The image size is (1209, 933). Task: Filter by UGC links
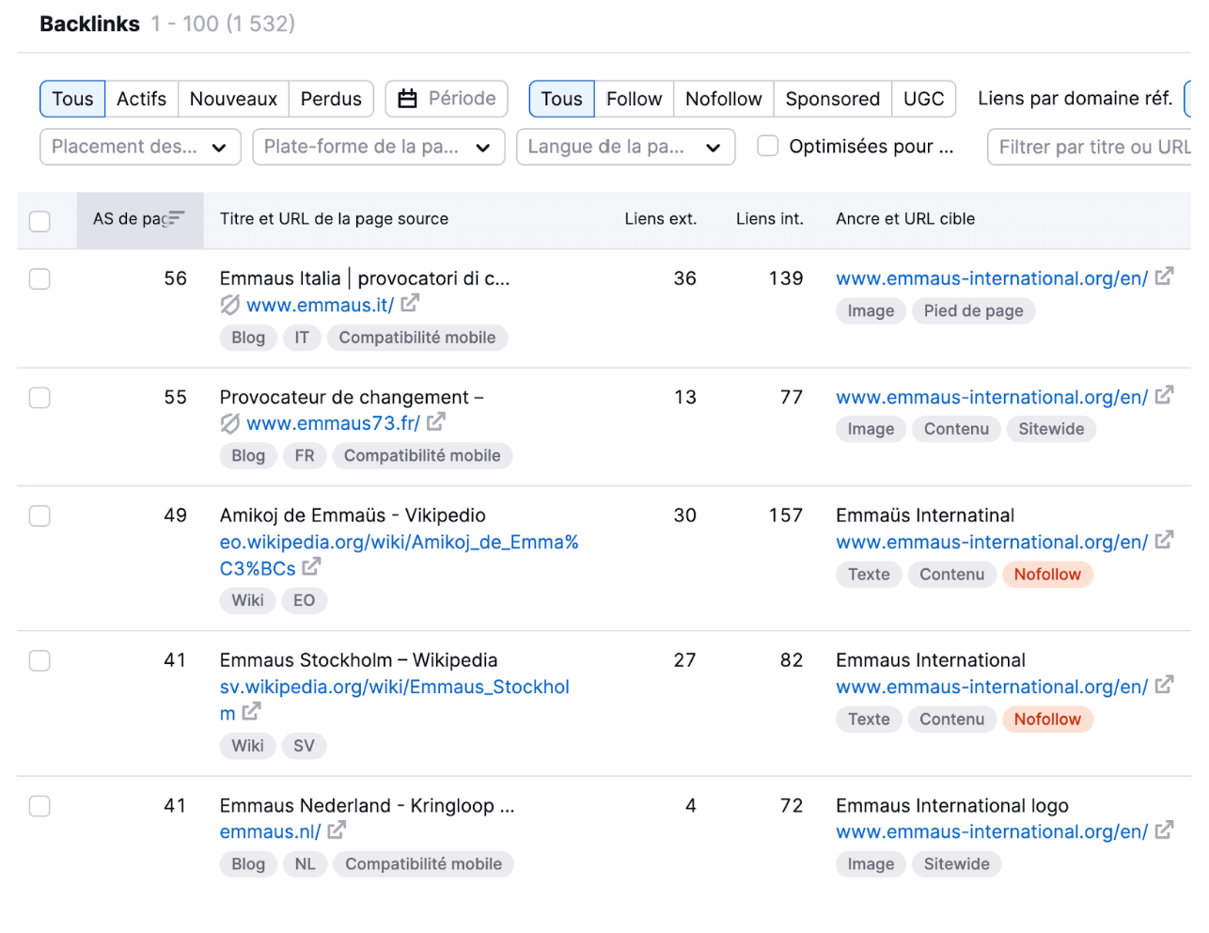[x=923, y=99]
